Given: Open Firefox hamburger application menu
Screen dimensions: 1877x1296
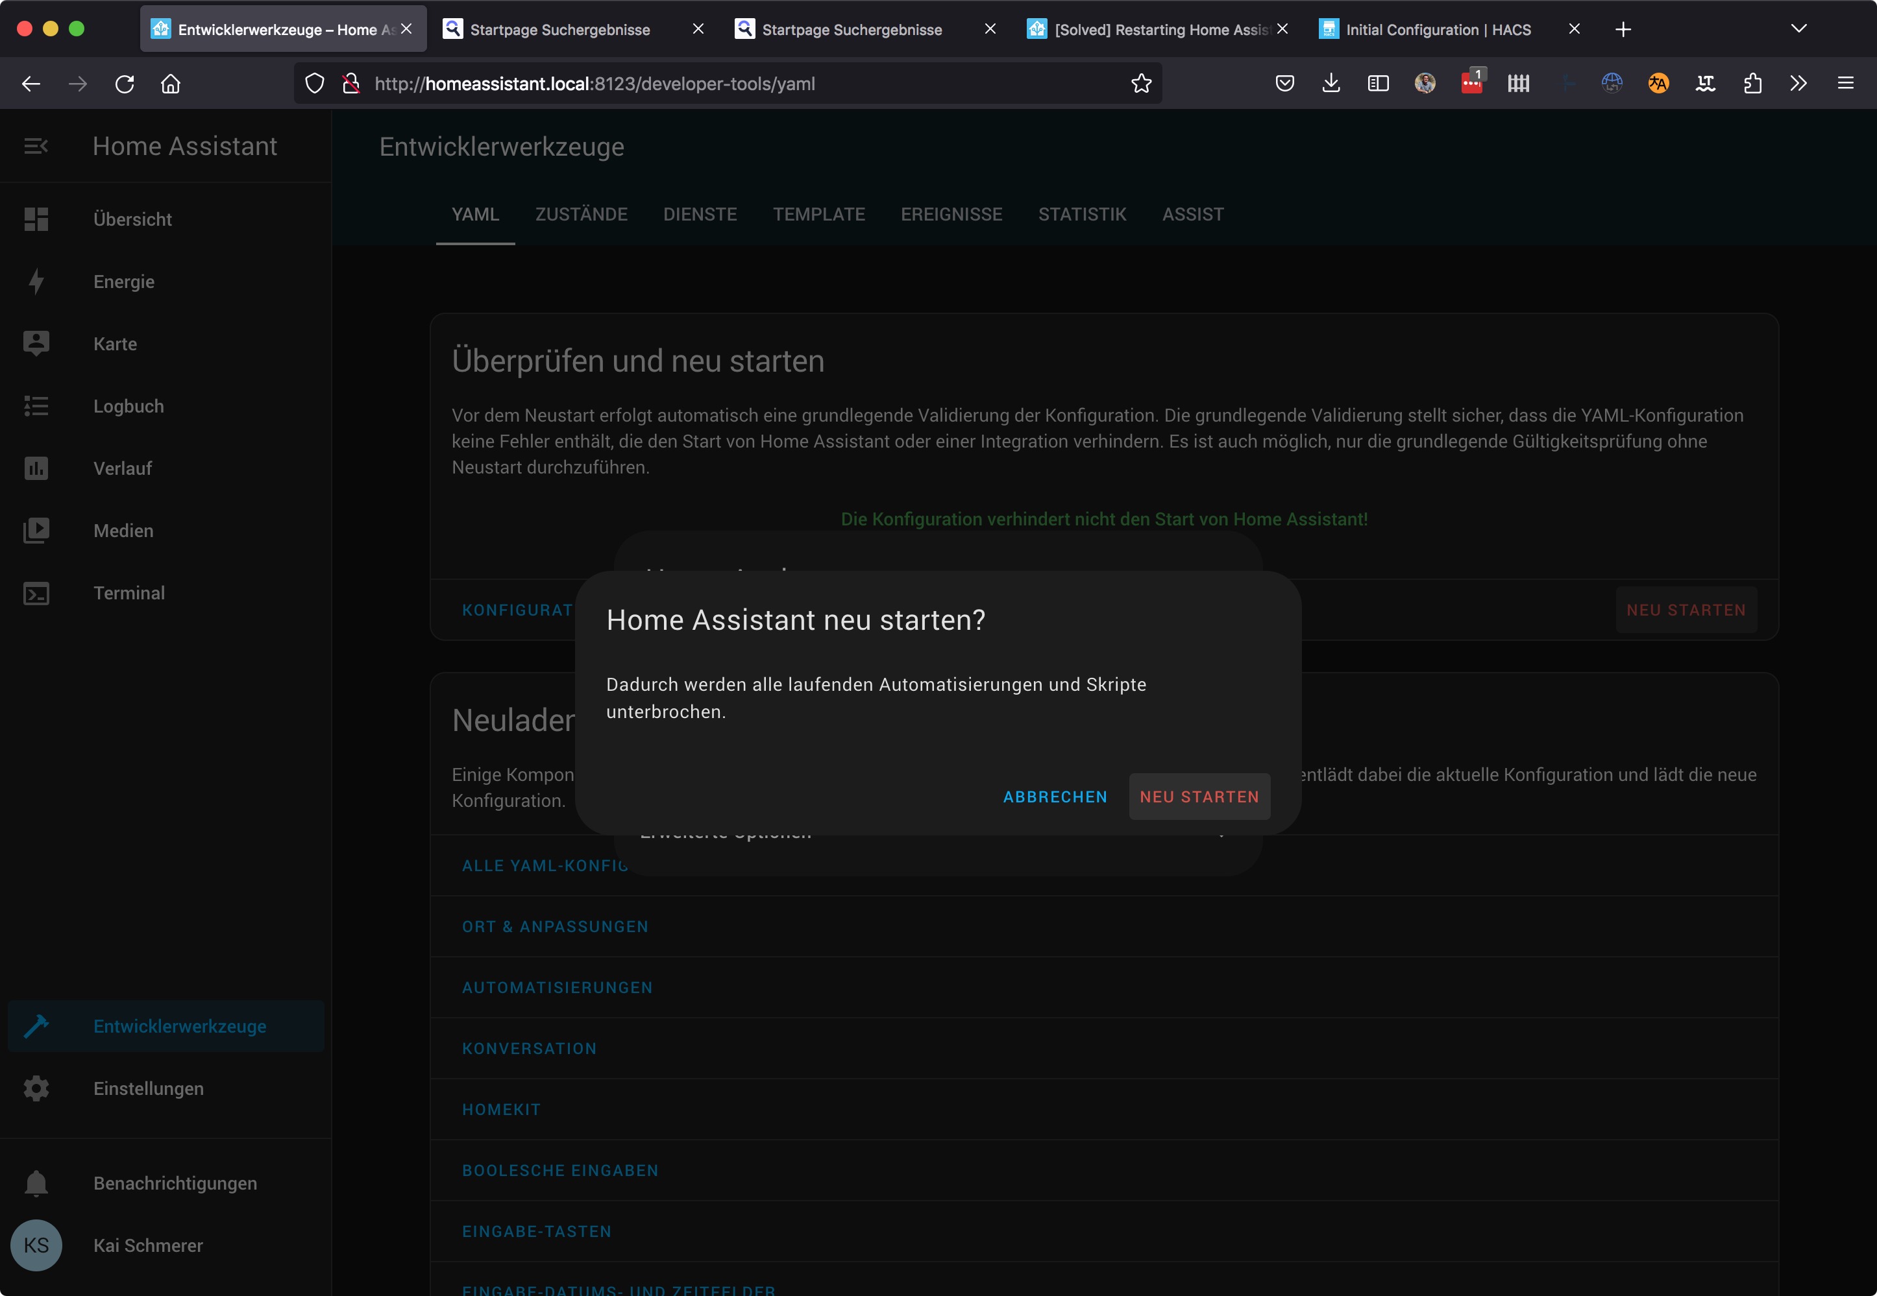Looking at the screenshot, I should 1845,84.
